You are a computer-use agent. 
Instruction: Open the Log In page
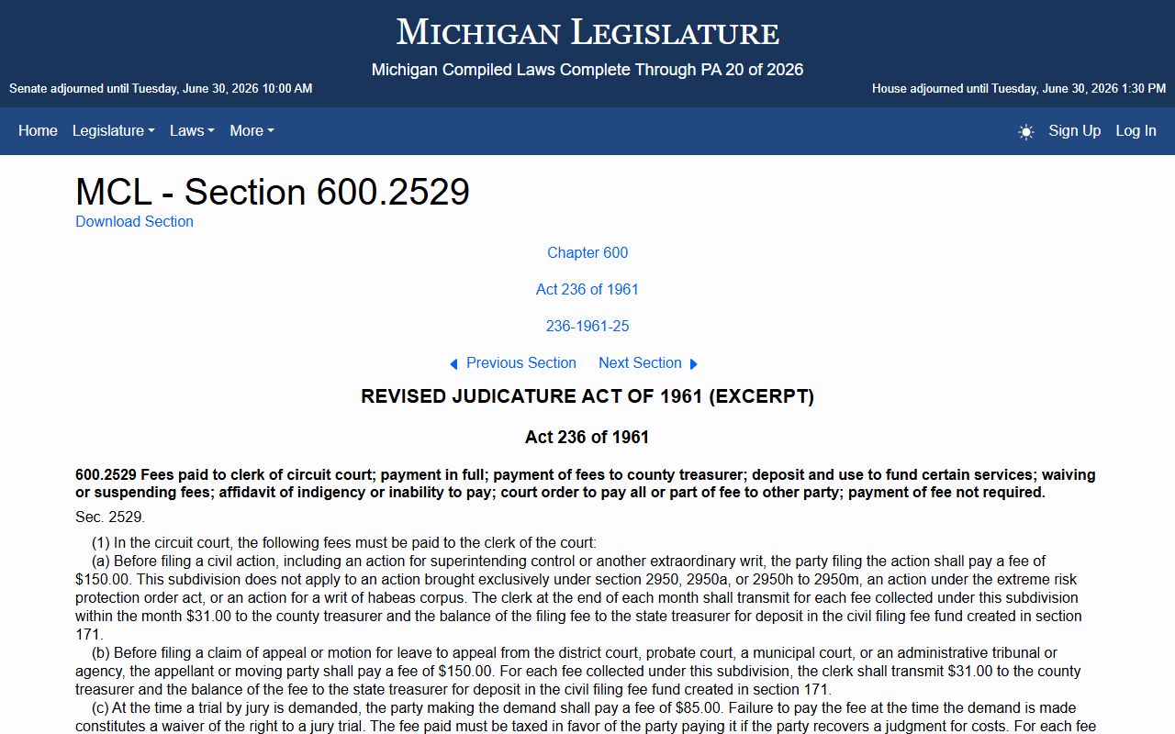point(1136,130)
